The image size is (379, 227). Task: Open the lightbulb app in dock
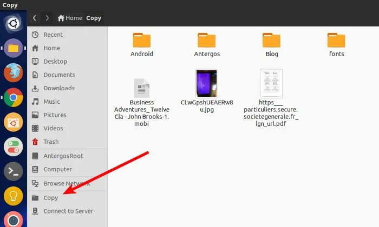[14, 196]
